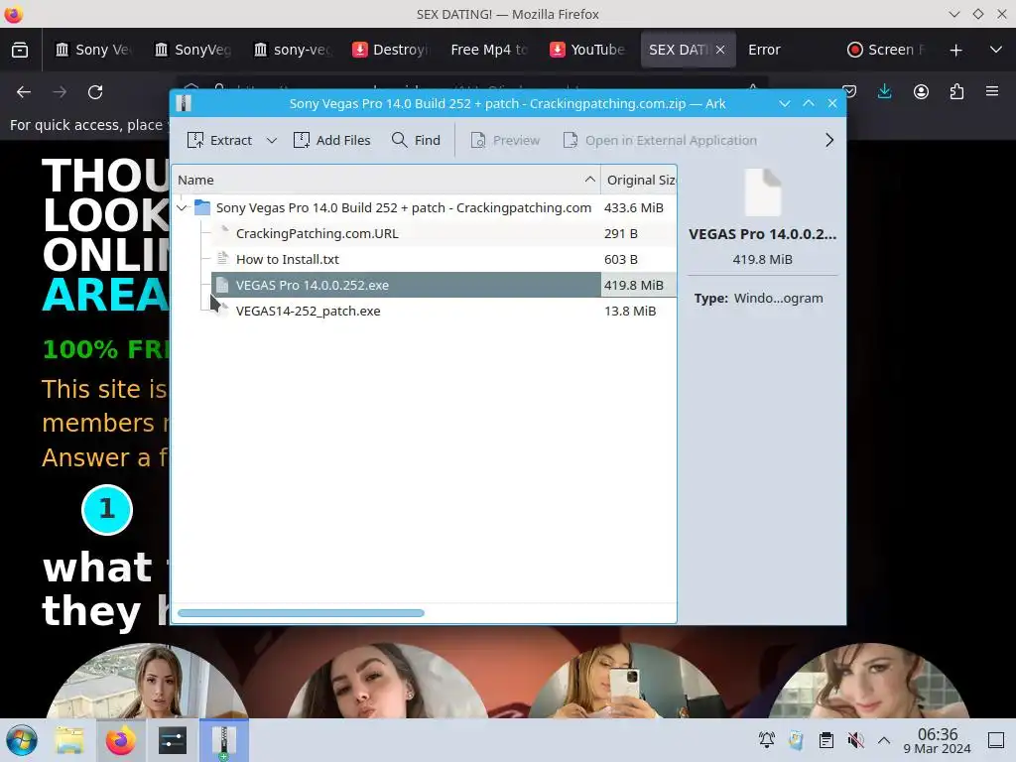Collapse the Sony Vegas Pro folder tree
The width and height of the screenshot is (1016, 762).
(x=183, y=208)
